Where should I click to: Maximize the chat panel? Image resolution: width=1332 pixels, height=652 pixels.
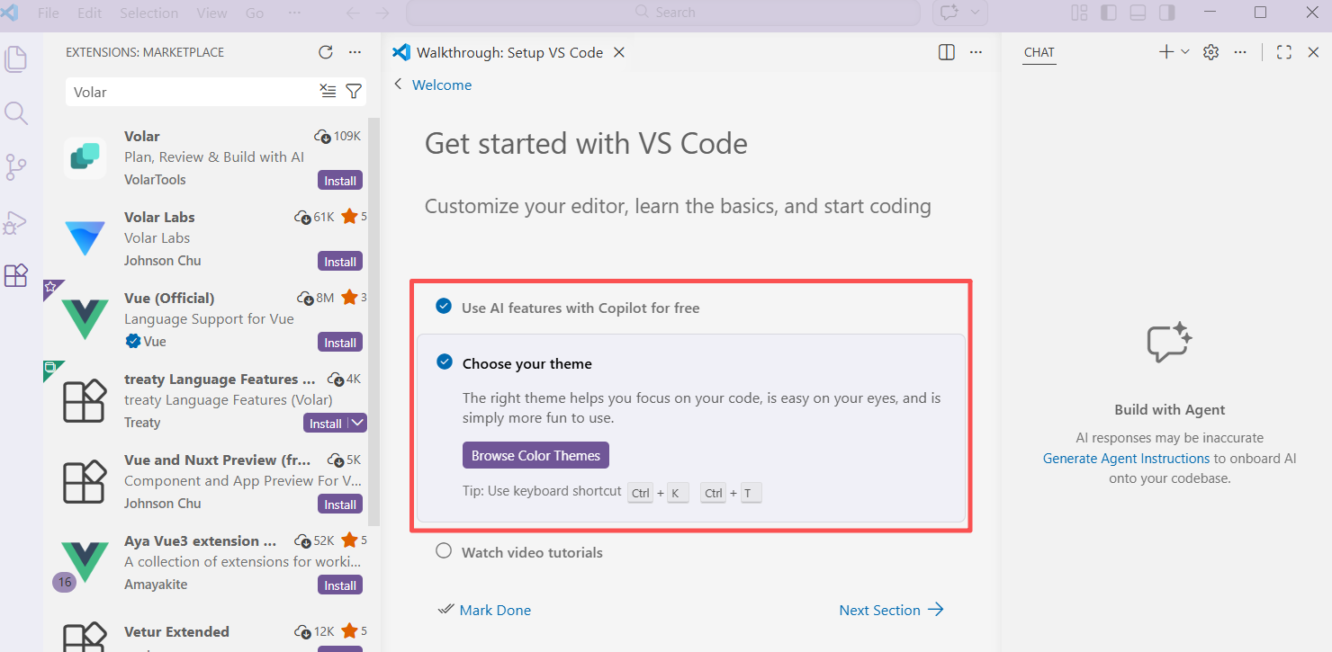(x=1284, y=52)
